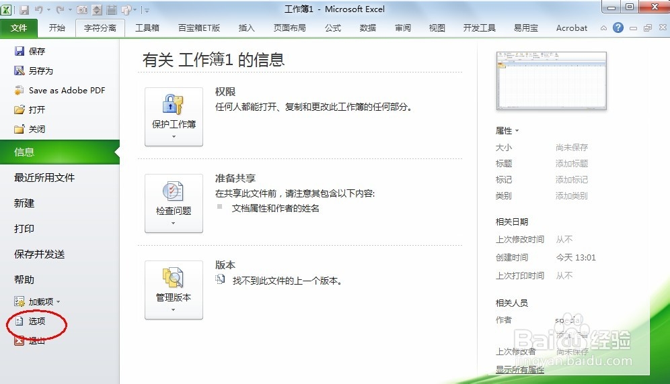Open the Undo history dropdown arrow
670x384 pixels.
click(48, 9)
